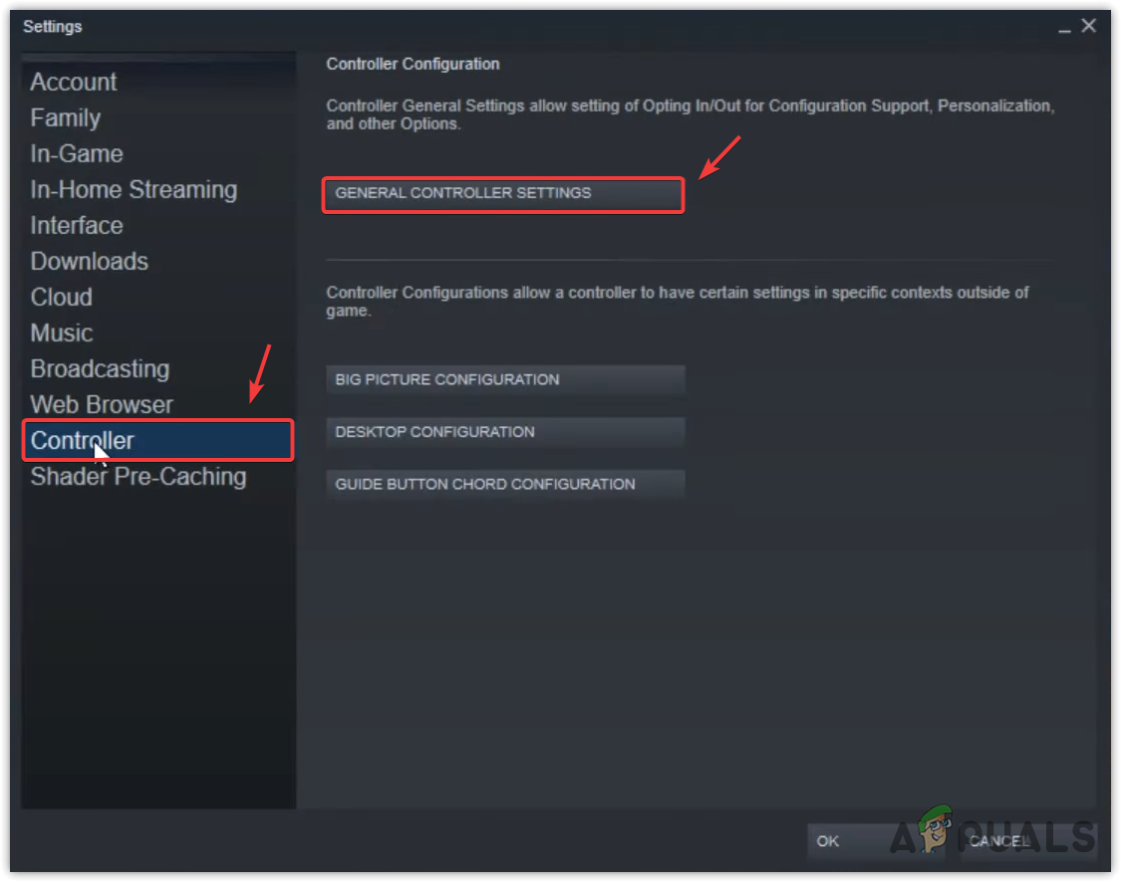1121x882 pixels.
Task: Select the Controller category
Action: 158,441
